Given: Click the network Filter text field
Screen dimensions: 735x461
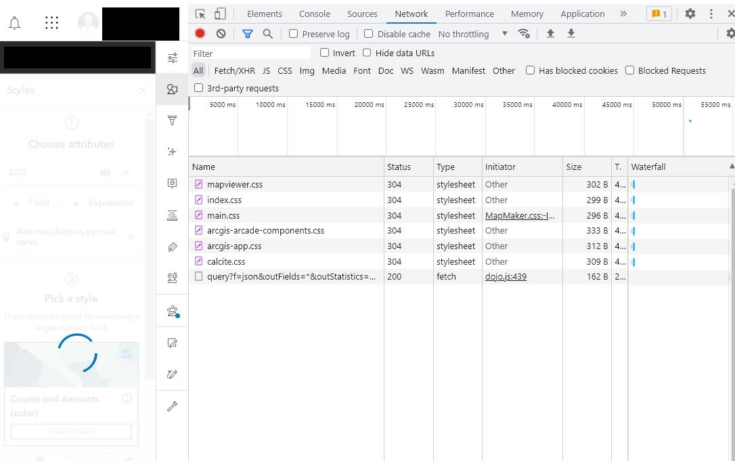Looking at the screenshot, I should [250, 53].
